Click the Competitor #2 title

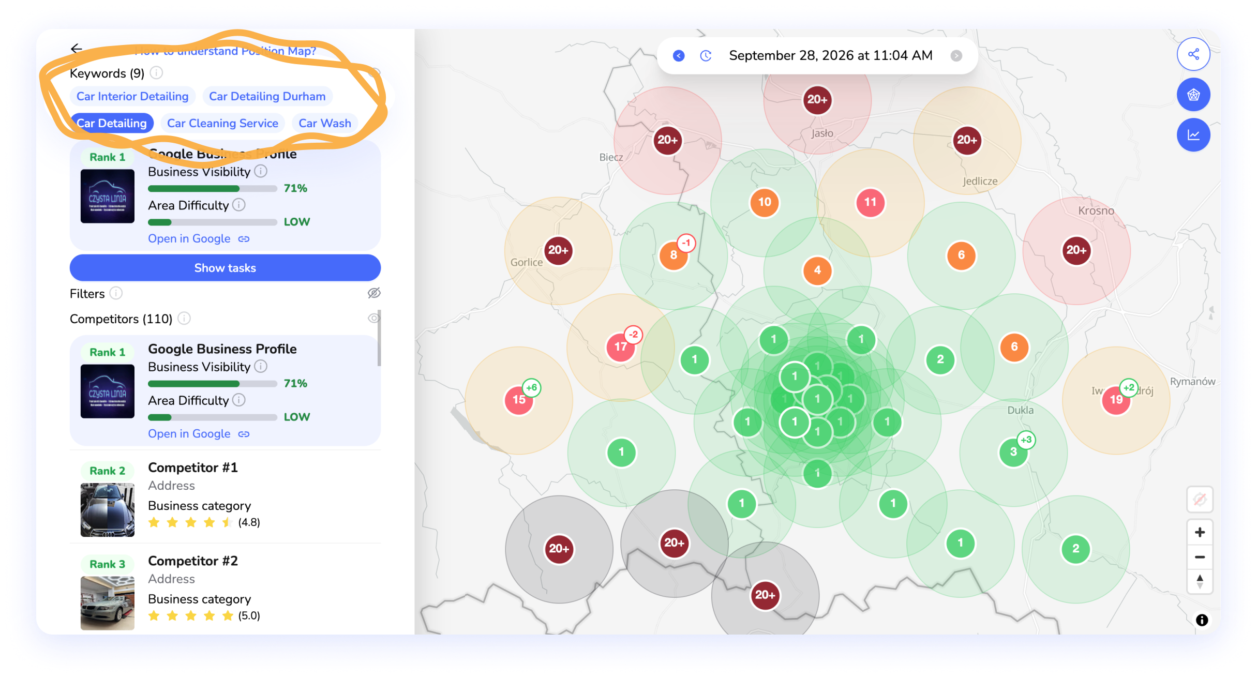click(x=193, y=561)
